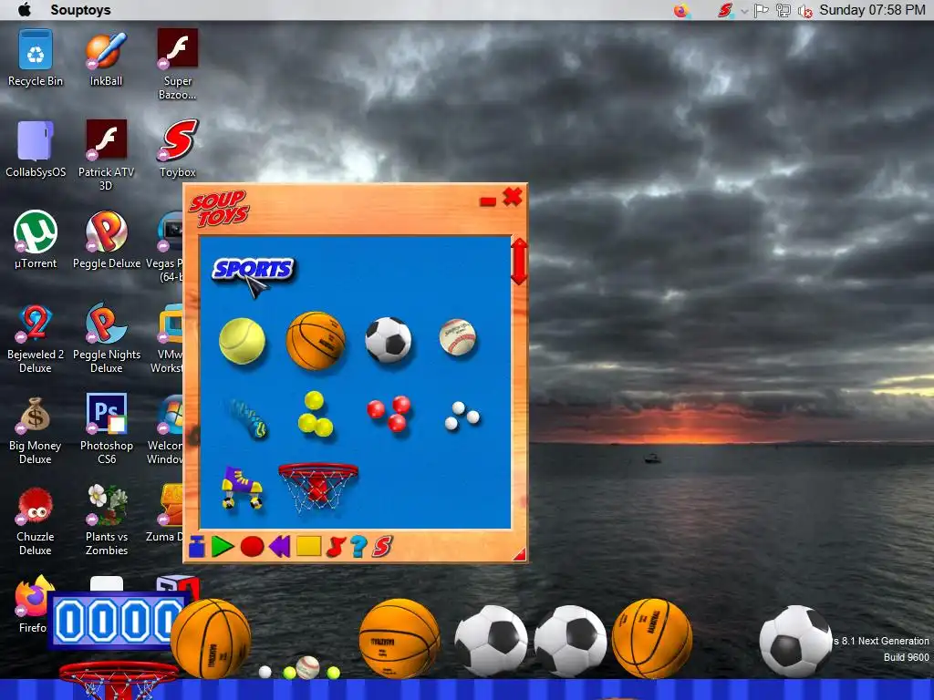This screenshot has width=934, height=700.
Task: Click the red vertical scroll arrow in Toybox
Action: coord(519,262)
